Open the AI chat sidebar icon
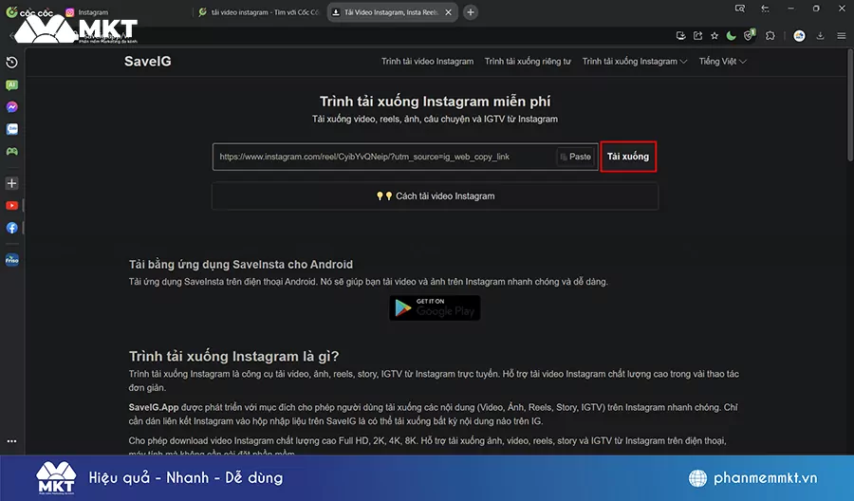Viewport: 854px width, 501px height. [x=11, y=85]
